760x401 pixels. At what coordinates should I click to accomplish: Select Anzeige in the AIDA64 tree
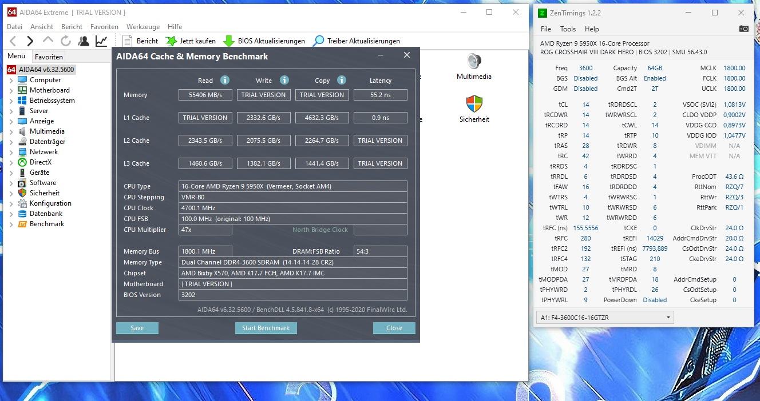click(42, 121)
